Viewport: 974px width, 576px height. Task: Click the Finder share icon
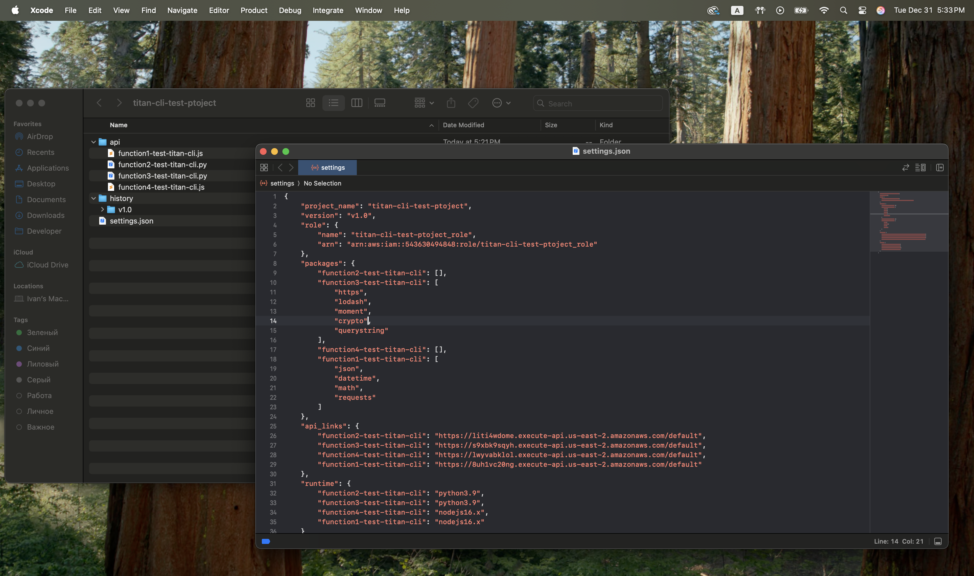tap(451, 103)
